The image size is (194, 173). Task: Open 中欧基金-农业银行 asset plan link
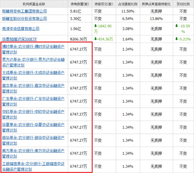[x=33, y=114]
